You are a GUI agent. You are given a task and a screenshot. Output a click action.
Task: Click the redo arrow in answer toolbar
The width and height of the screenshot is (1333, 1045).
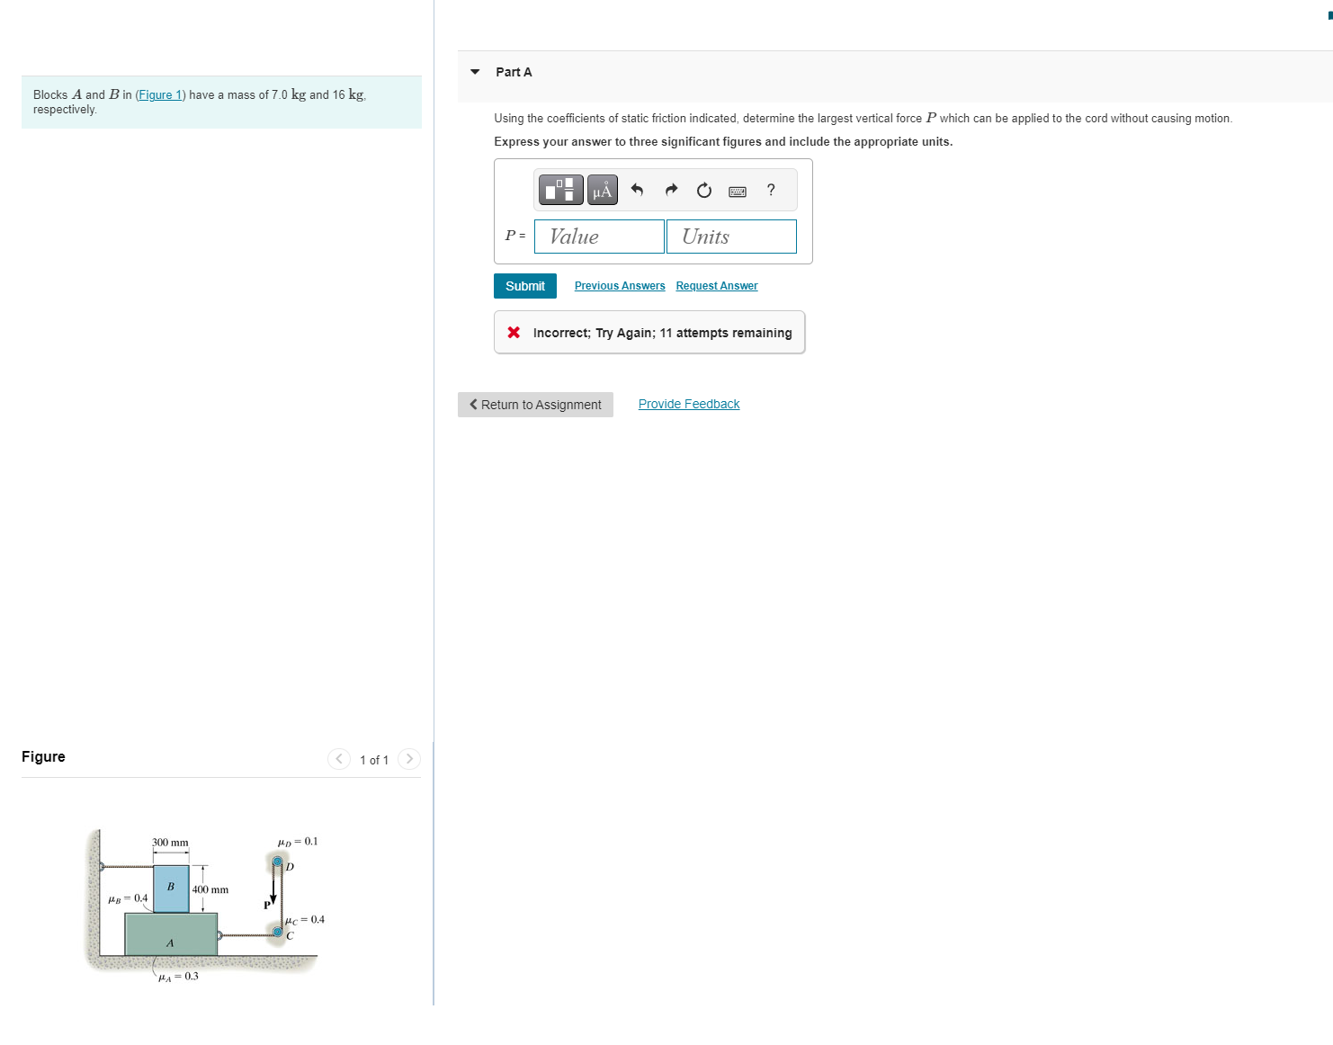tap(670, 190)
